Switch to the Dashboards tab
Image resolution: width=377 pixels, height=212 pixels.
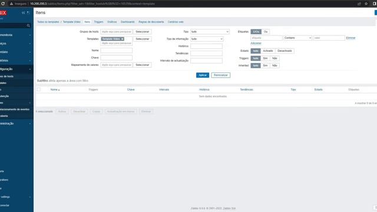(x=128, y=22)
